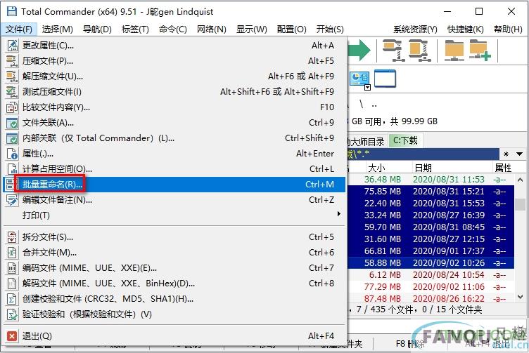
Task: Open the 选择(M) menu
Action: coord(58,29)
